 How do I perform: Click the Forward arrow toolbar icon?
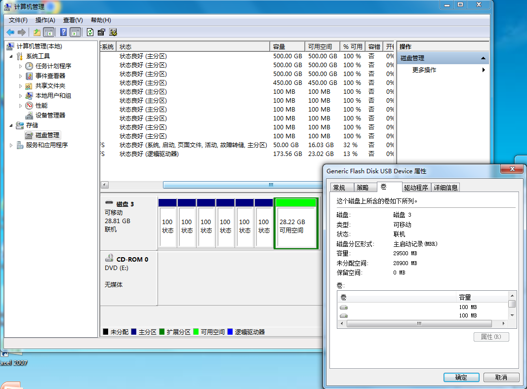[22, 32]
